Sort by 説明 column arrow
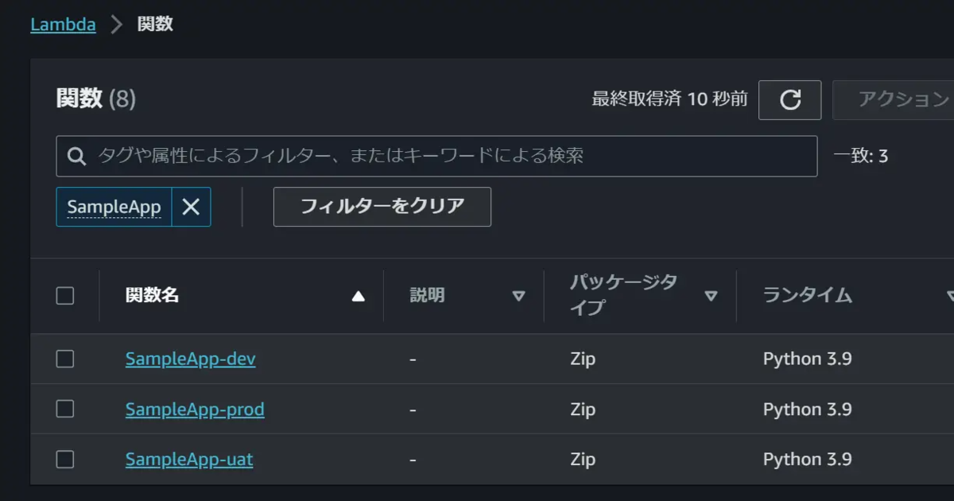The width and height of the screenshot is (954, 501). pos(519,297)
